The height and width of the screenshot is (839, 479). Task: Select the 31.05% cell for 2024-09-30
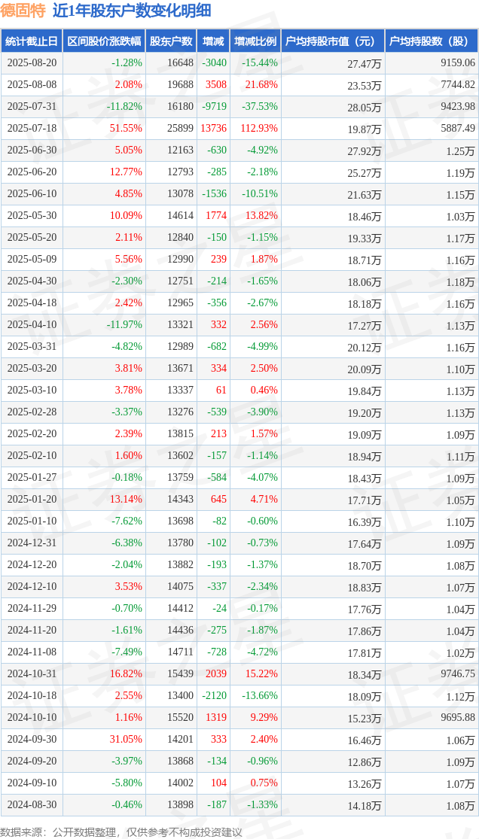click(127, 739)
